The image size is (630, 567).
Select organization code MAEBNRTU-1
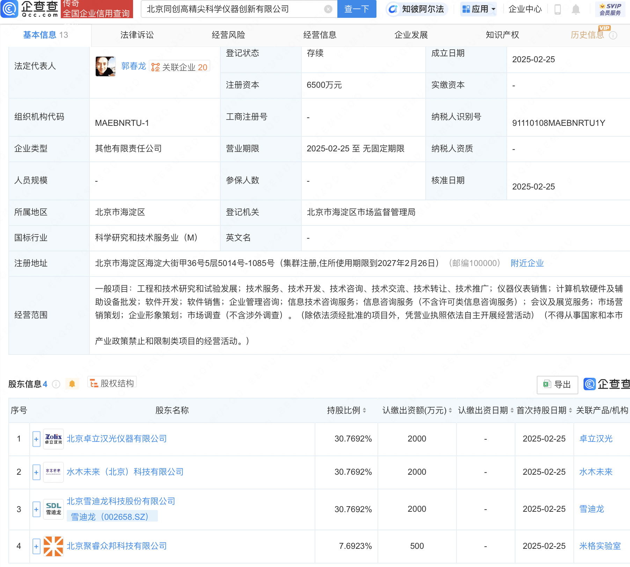(x=122, y=123)
